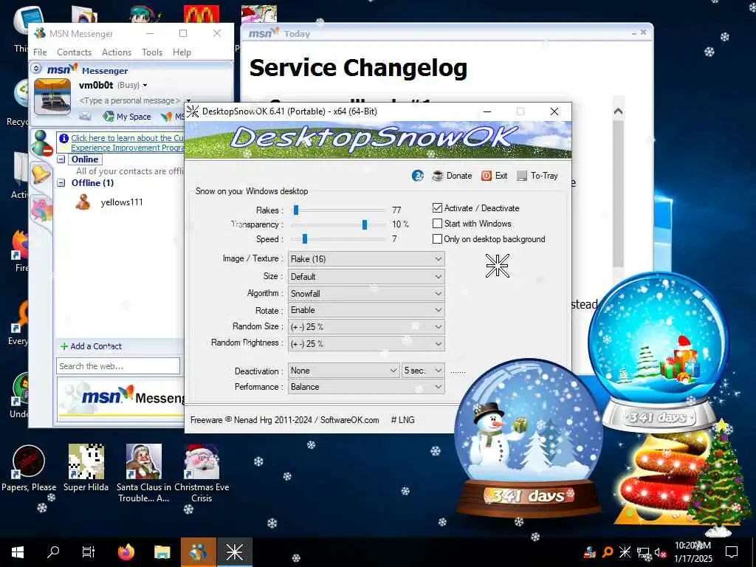756x567 pixels.
Task: Click the Flakes slider handle
Action: [296, 210]
